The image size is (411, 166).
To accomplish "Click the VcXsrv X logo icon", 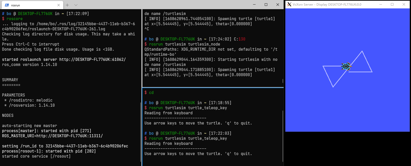I will click(x=289, y=4).
